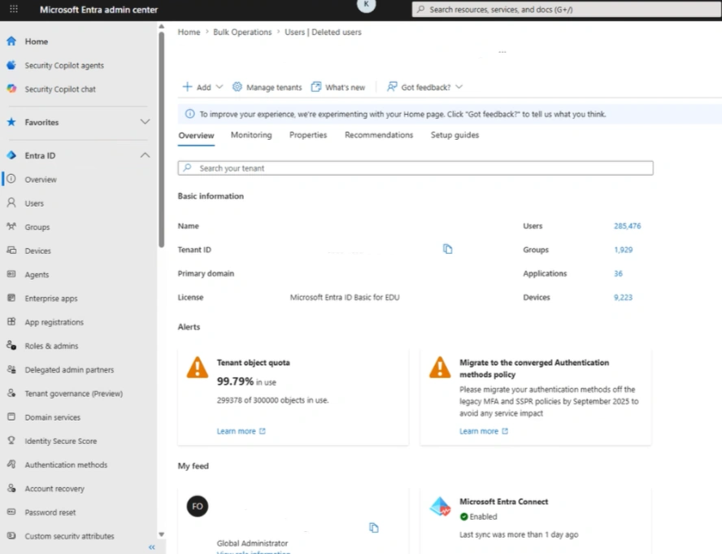This screenshot has width=722, height=554.
Task: Click the K account avatar
Action: pos(367,4)
